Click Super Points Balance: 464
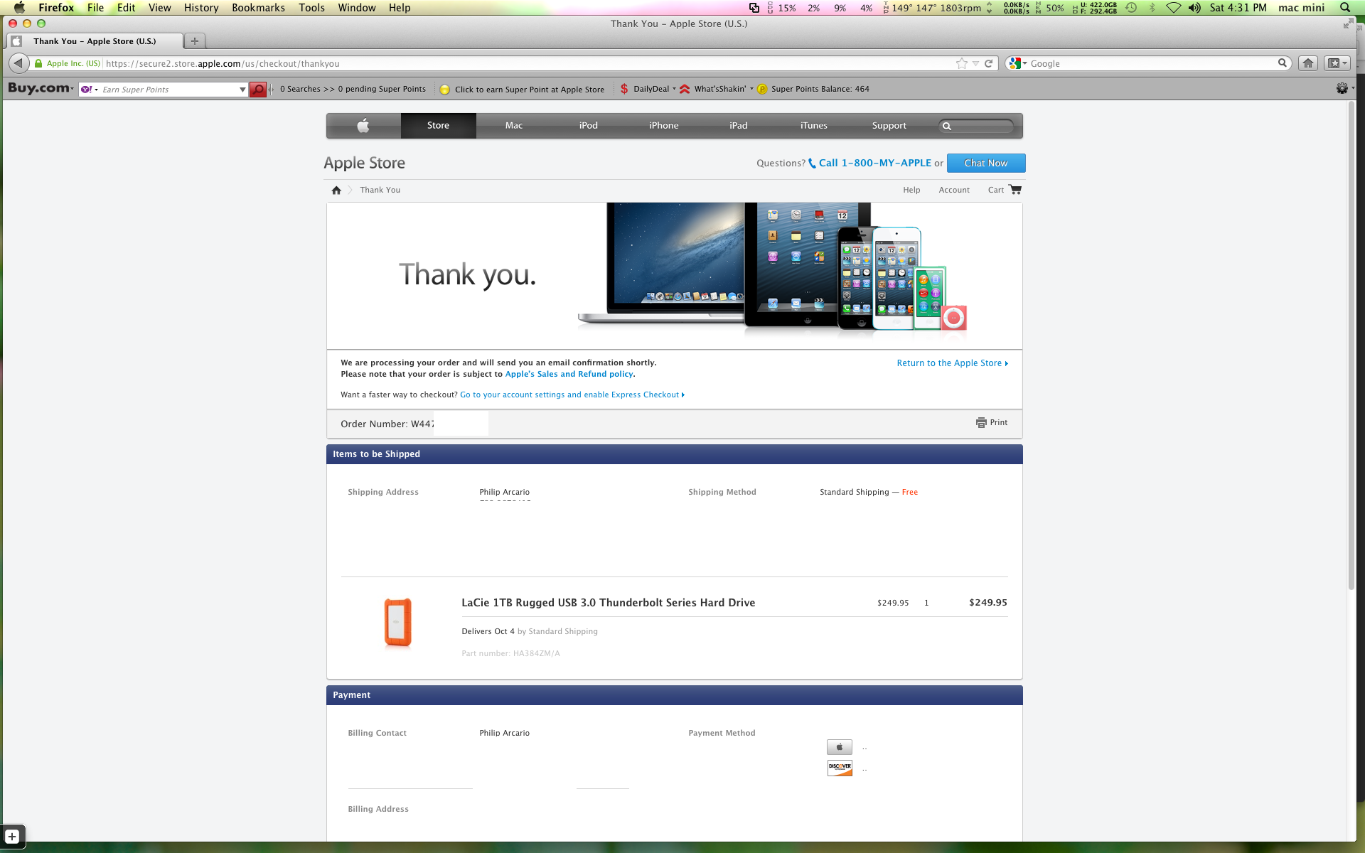This screenshot has height=853, width=1365. pyautogui.click(x=820, y=89)
